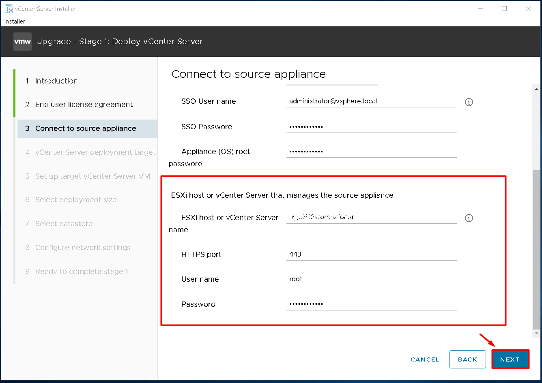
Task: Click the info icon beside SSO User name
Action: pos(469,102)
